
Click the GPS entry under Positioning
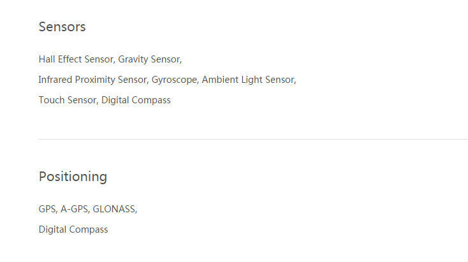pyautogui.click(x=48, y=209)
